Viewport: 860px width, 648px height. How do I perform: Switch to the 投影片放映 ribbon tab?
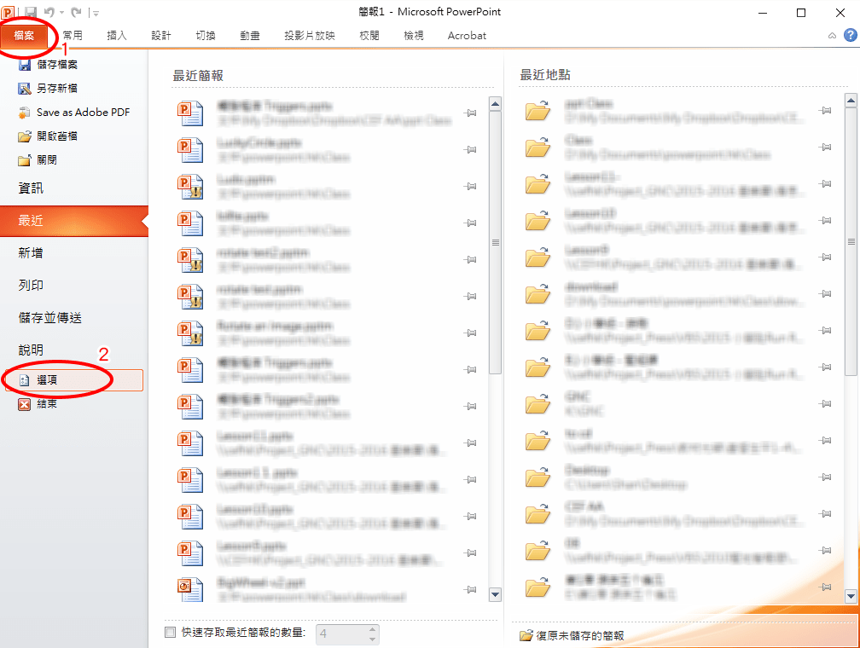click(310, 36)
